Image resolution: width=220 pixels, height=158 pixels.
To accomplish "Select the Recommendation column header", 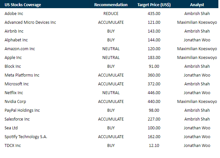I will click(x=111, y=5).
